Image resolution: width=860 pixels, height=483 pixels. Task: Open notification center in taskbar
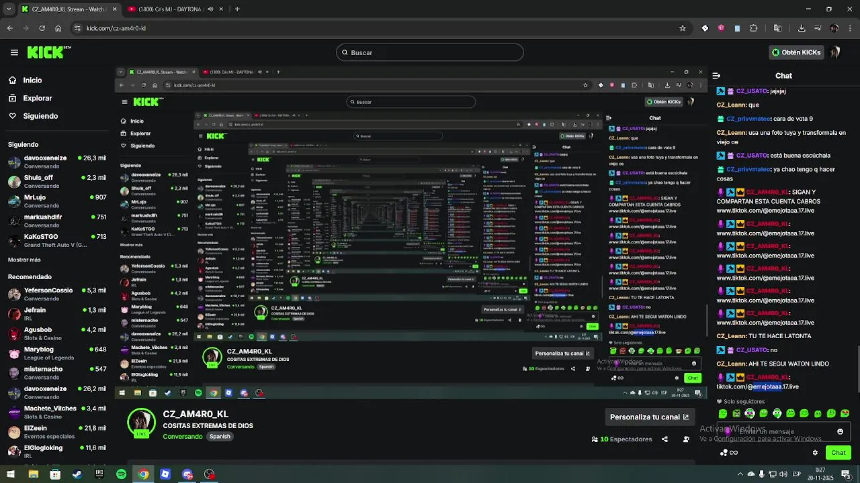coord(845,474)
